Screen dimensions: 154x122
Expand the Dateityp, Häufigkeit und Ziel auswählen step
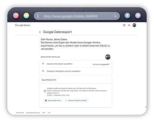tap(75, 71)
